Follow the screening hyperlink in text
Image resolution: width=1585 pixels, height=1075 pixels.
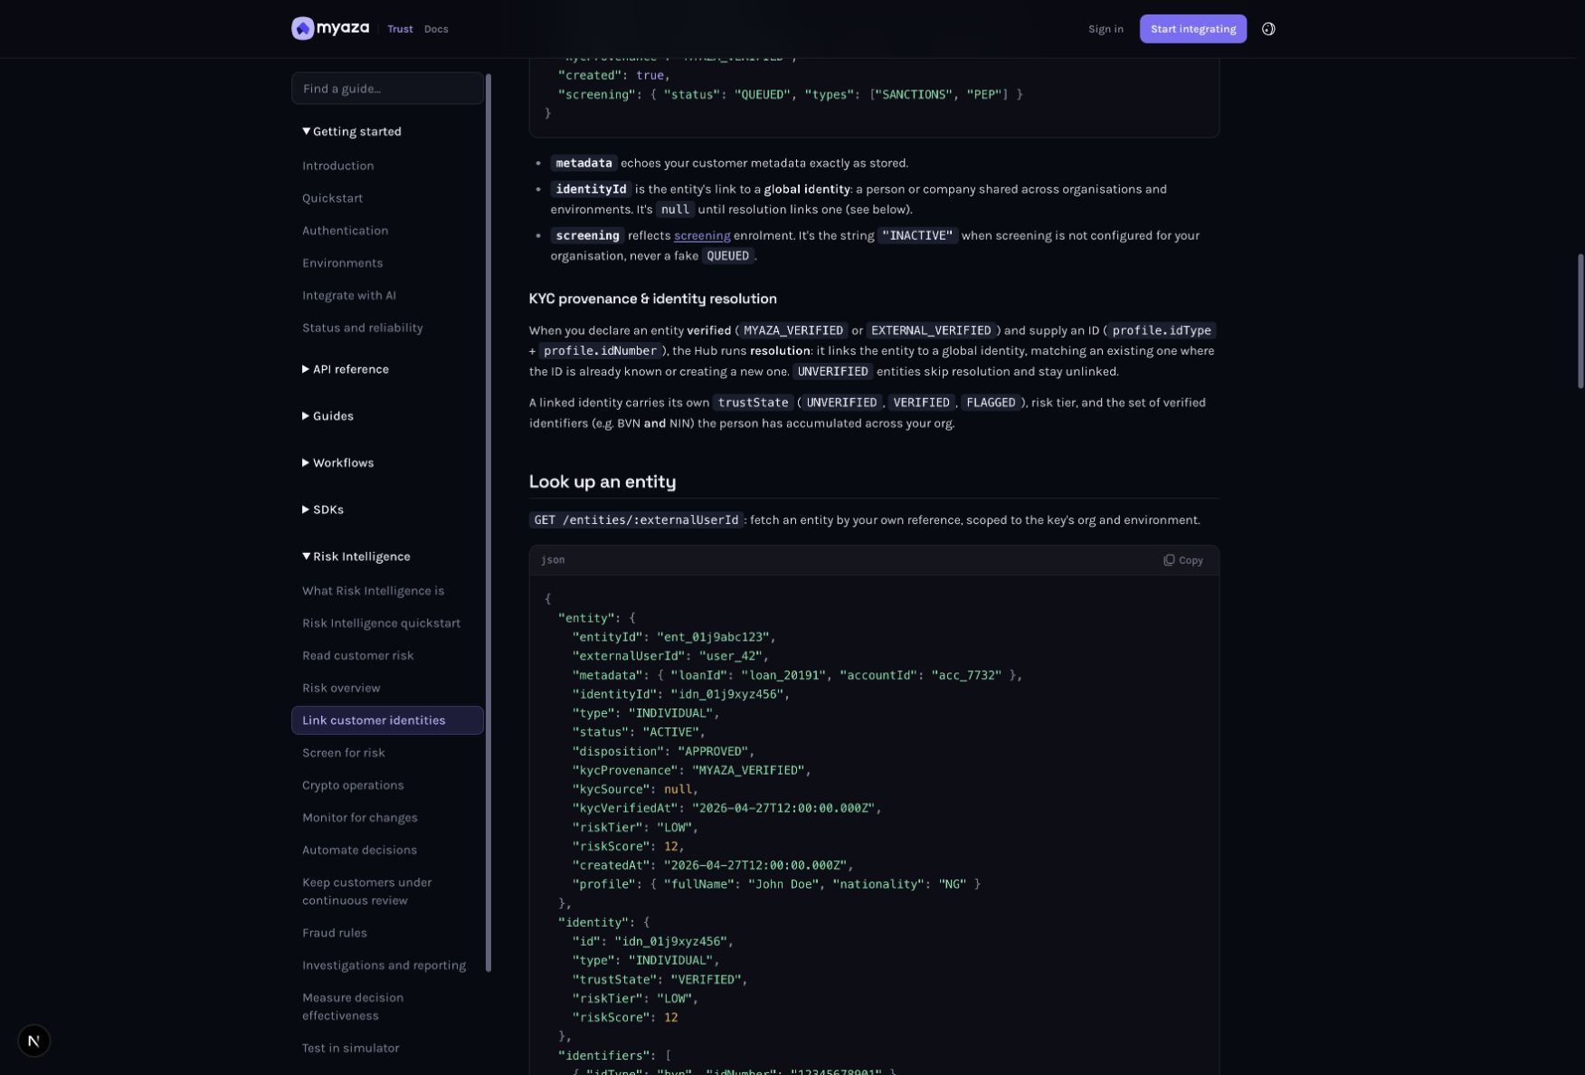tap(702, 235)
